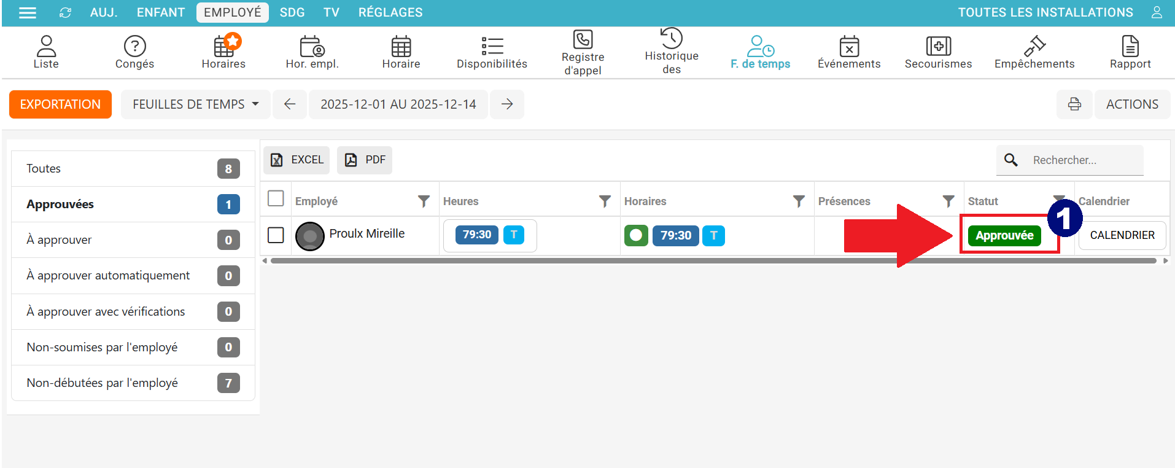Export table with EXCEL button
Image resolution: width=1175 pixels, height=468 pixels.
click(x=297, y=160)
